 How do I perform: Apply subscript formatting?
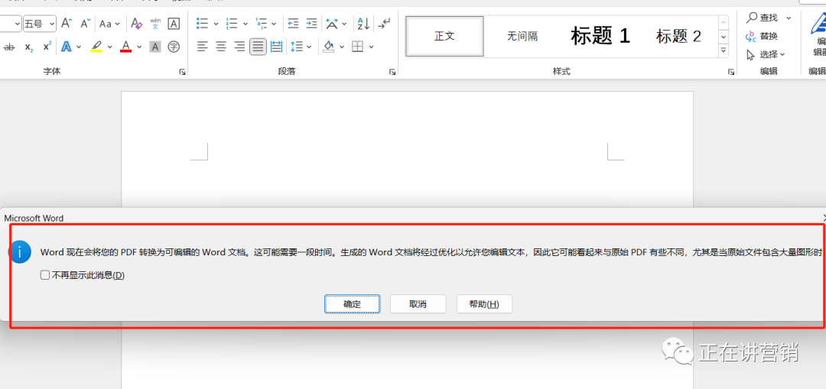click(29, 47)
